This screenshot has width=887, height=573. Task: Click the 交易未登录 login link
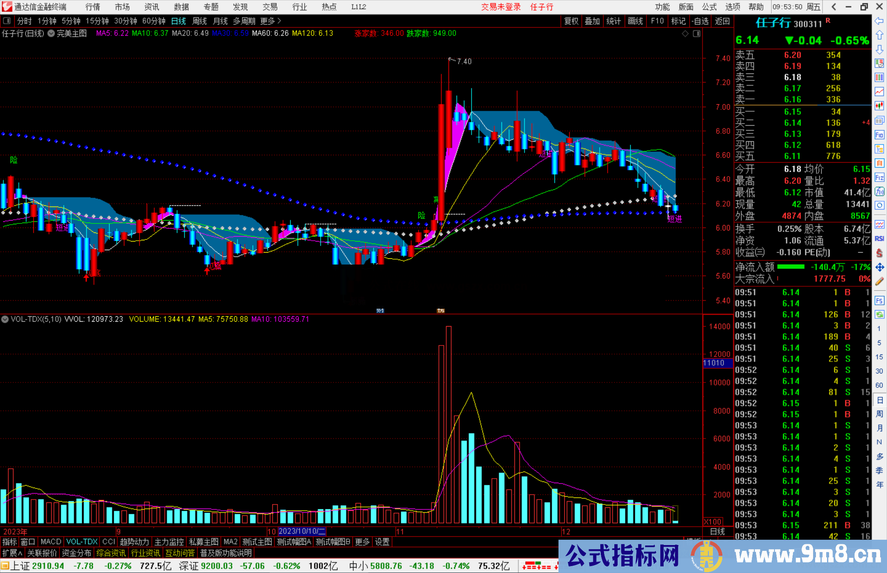[501, 7]
